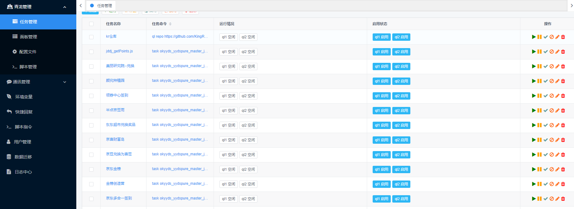Disable the 半点京豆雨 task via ban icon
The height and width of the screenshot is (209, 574).
pyautogui.click(x=552, y=110)
